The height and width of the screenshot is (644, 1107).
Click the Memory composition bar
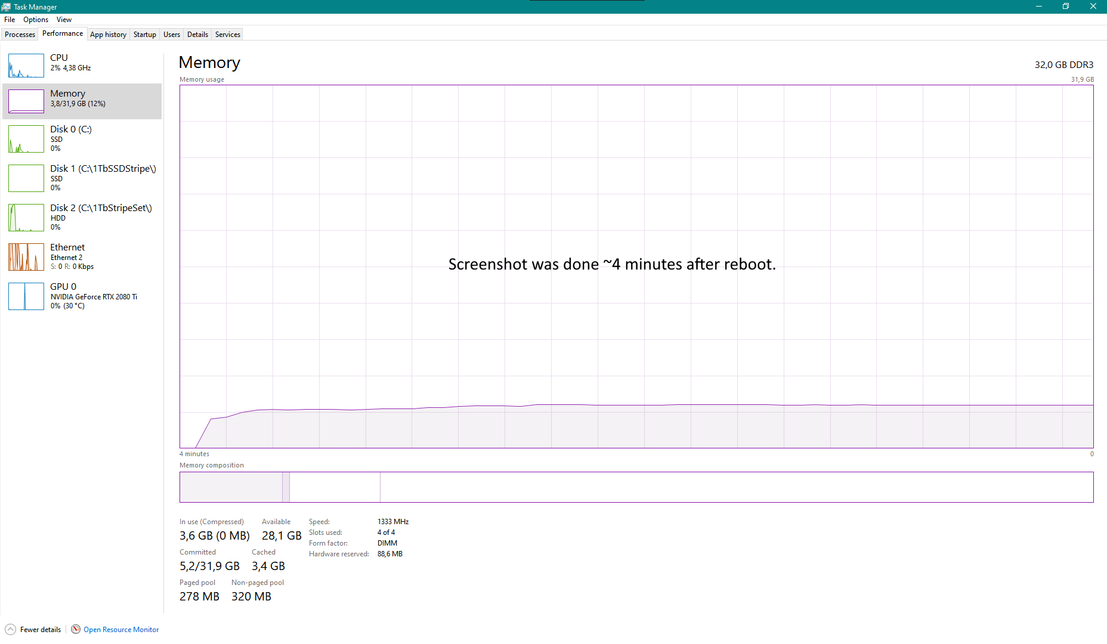(636, 487)
